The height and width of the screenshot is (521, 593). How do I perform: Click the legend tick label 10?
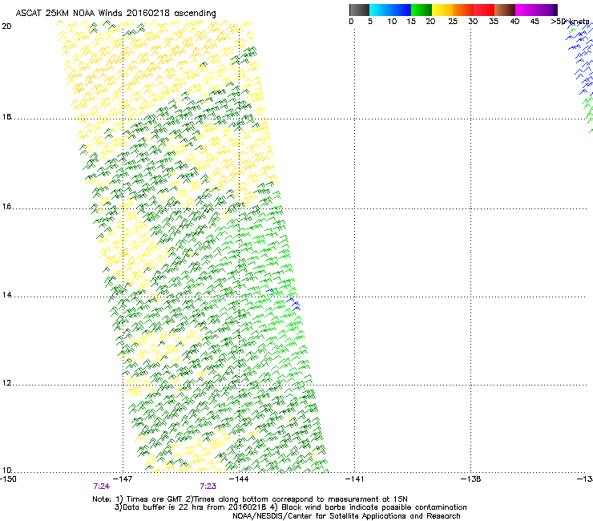[x=392, y=22]
